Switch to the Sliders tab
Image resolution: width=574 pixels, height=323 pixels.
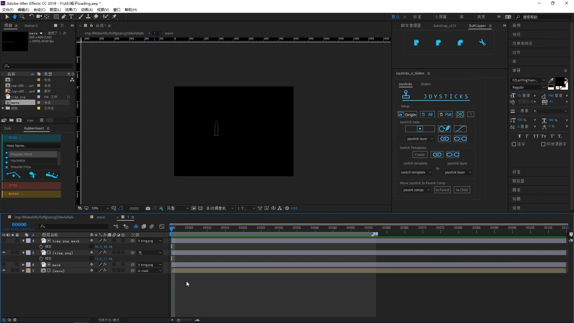(x=425, y=84)
